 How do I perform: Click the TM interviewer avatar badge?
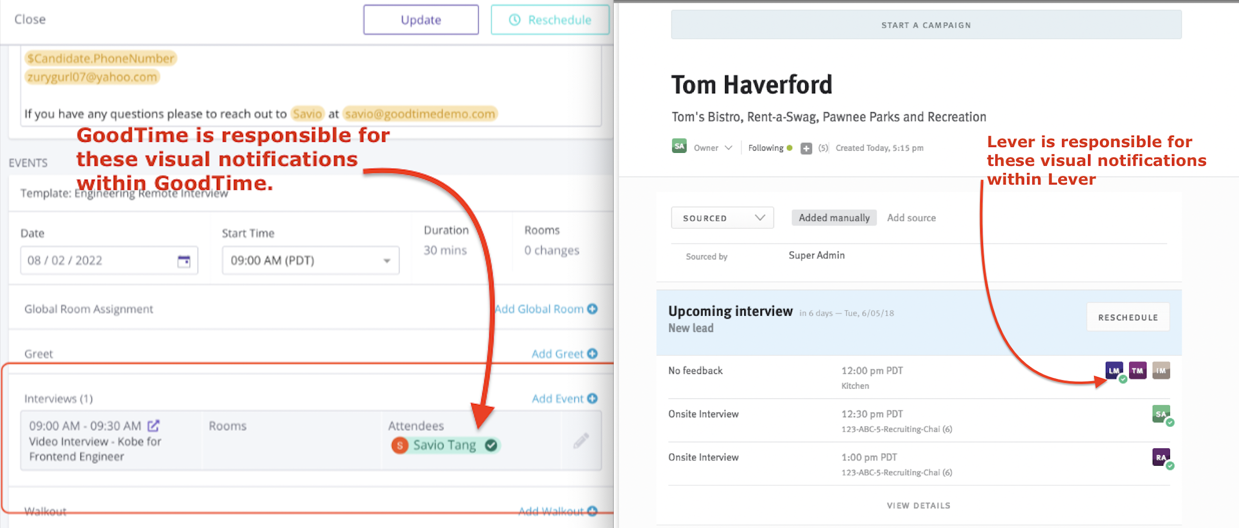pyautogui.click(x=1137, y=370)
